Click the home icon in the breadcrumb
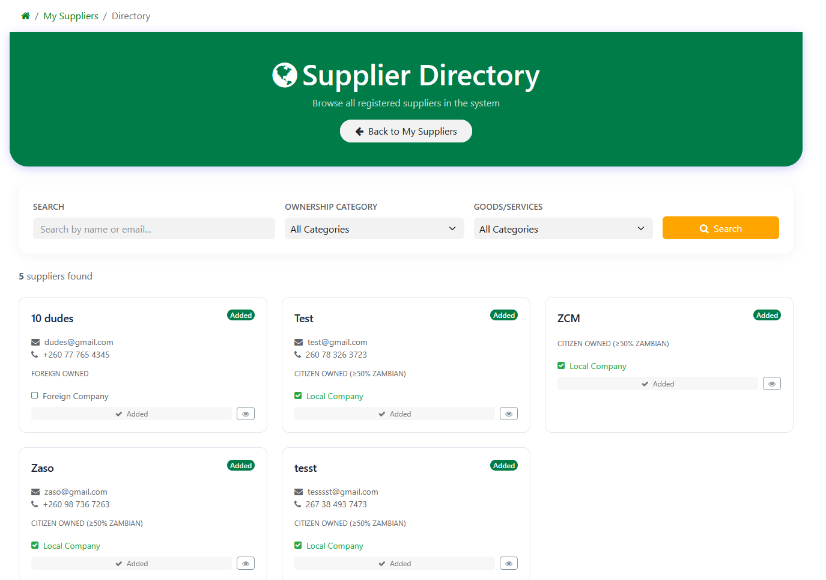826x580 pixels. (25, 16)
